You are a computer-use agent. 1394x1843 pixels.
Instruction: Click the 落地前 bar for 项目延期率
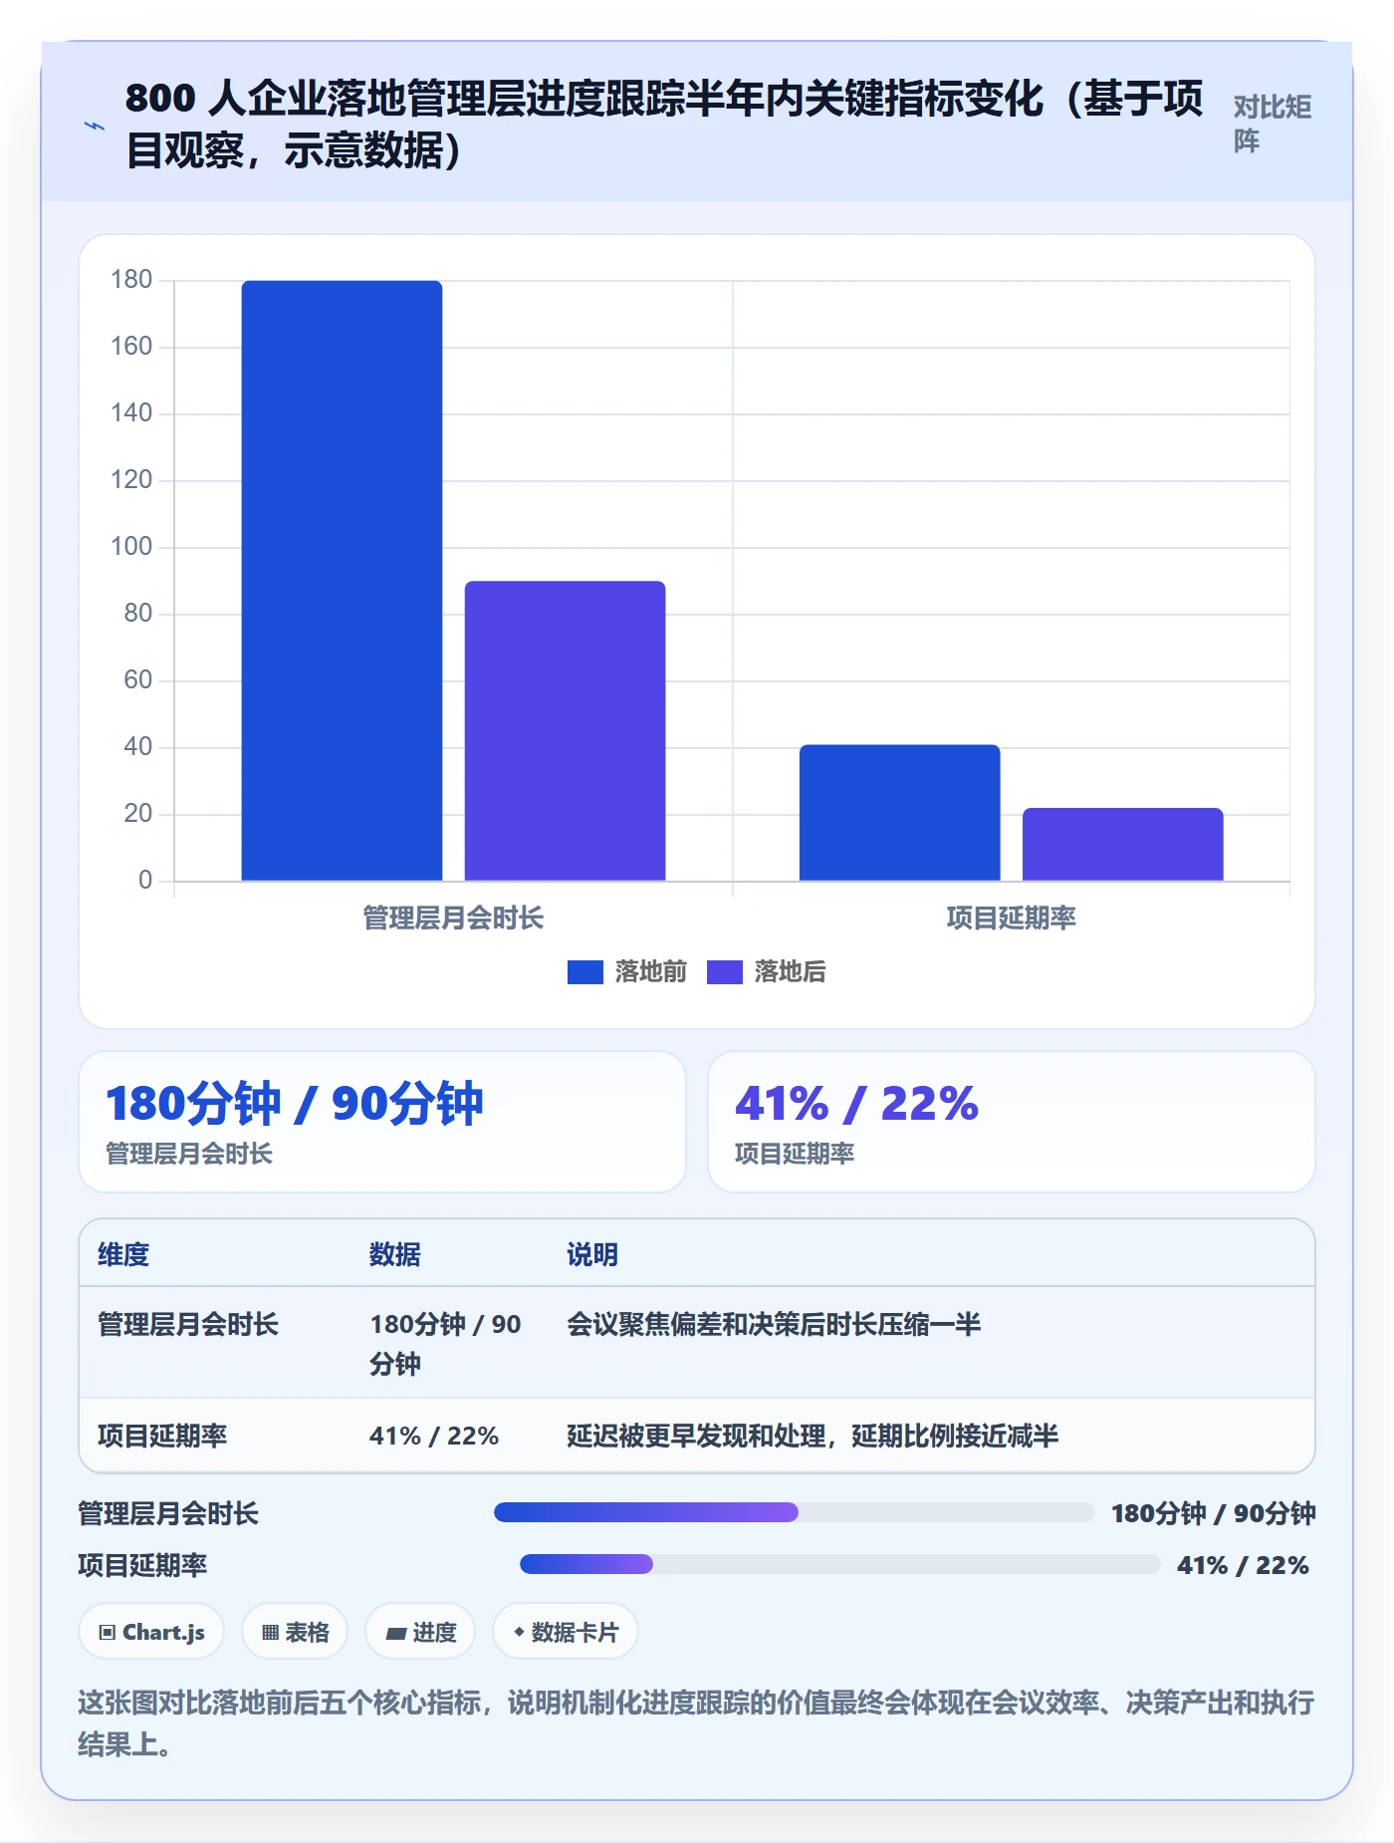pos(899,813)
